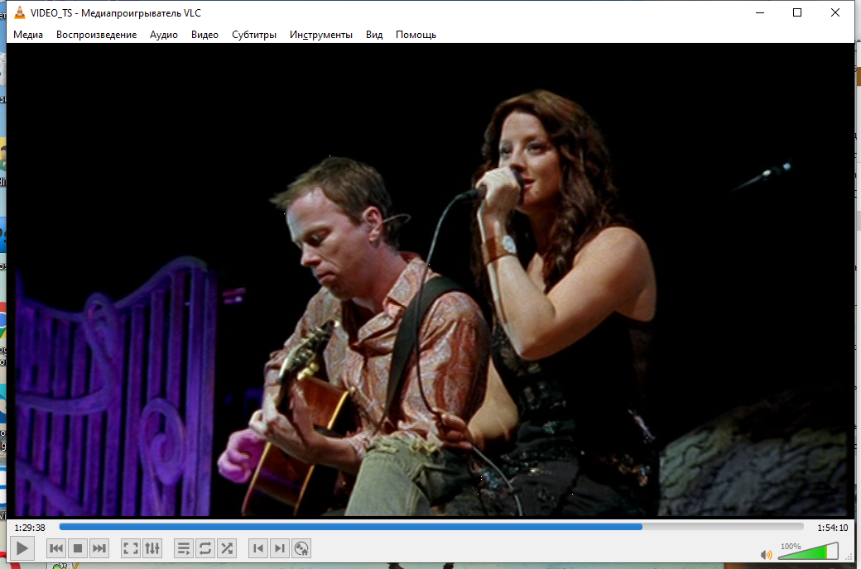Screen dimensions: 861x569
Task: Toggle random shuffle playback
Action: point(227,548)
